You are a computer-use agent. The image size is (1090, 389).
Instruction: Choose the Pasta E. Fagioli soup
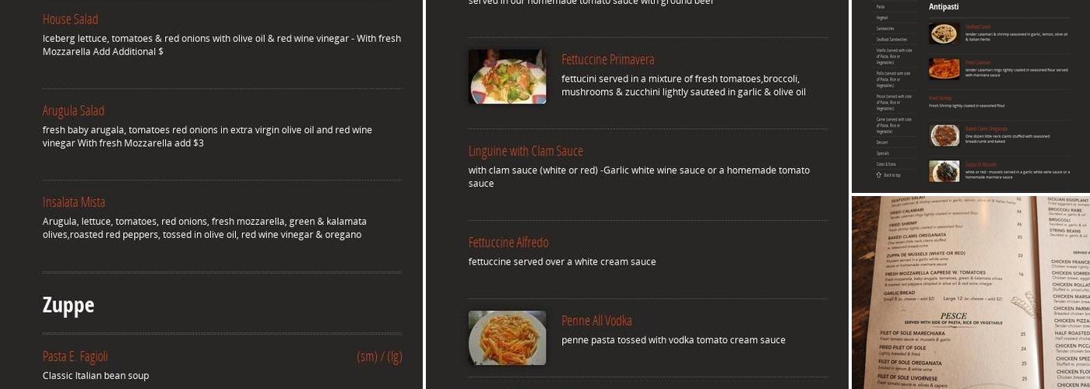[x=76, y=356]
